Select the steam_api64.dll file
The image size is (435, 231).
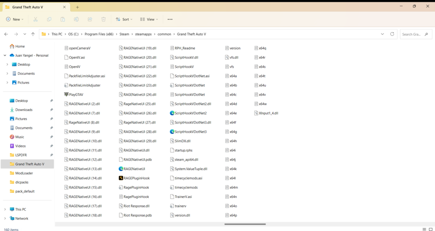tap(184, 160)
